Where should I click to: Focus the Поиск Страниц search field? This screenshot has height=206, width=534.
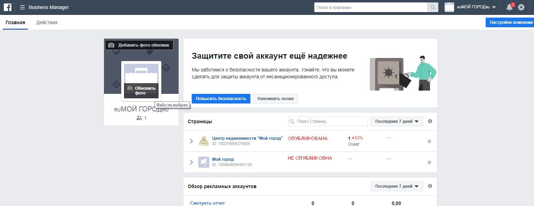click(x=328, y=121)
